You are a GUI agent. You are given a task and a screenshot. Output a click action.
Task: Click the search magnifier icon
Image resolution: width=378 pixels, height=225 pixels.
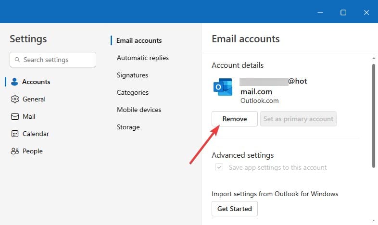click(x=17, y=60)
